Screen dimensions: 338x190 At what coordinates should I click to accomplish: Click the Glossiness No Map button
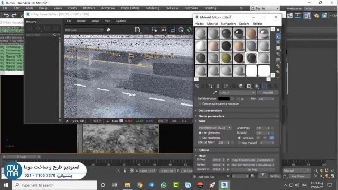click(252, 170)
